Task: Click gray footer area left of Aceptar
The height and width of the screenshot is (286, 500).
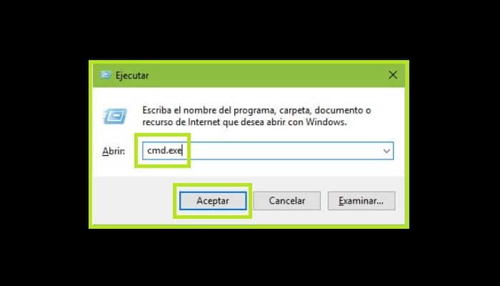Action: click(134, 201)
